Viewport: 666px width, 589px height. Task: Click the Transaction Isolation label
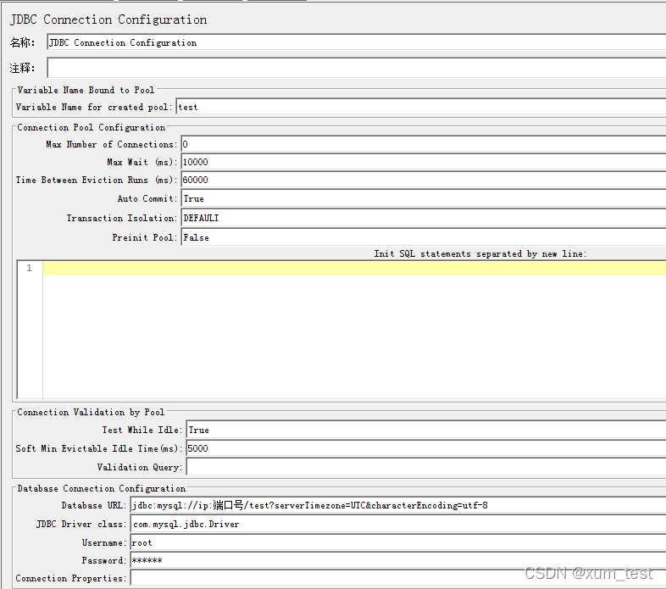[x=122, y=218]
